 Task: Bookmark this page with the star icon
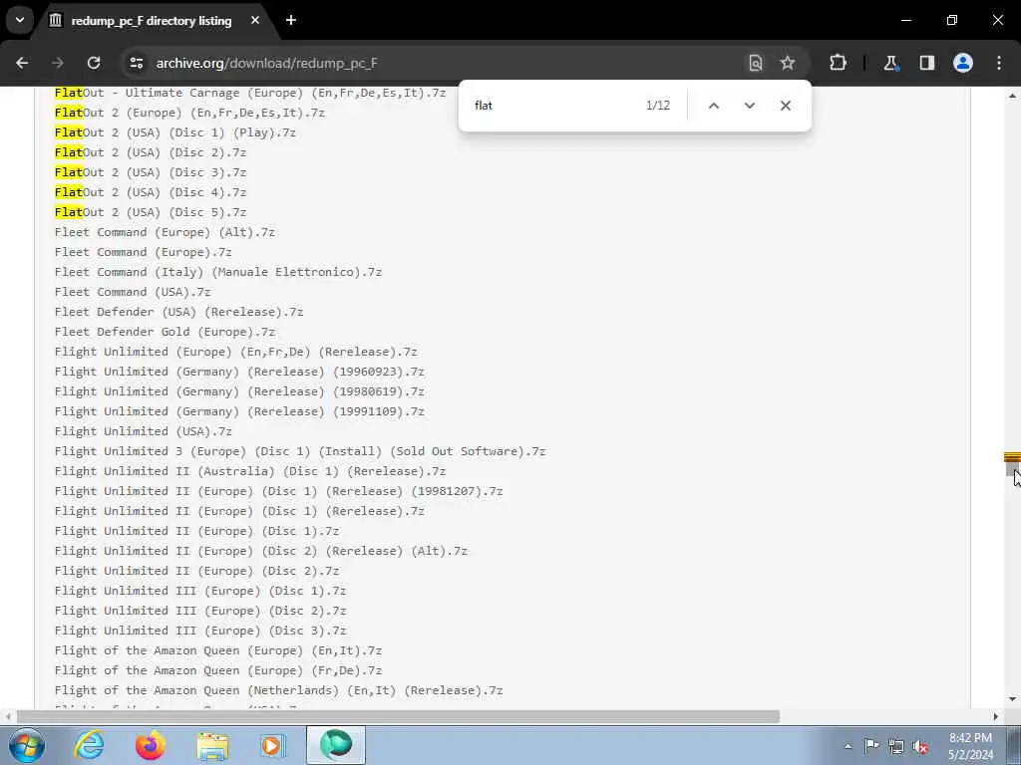tap(788, 63)
